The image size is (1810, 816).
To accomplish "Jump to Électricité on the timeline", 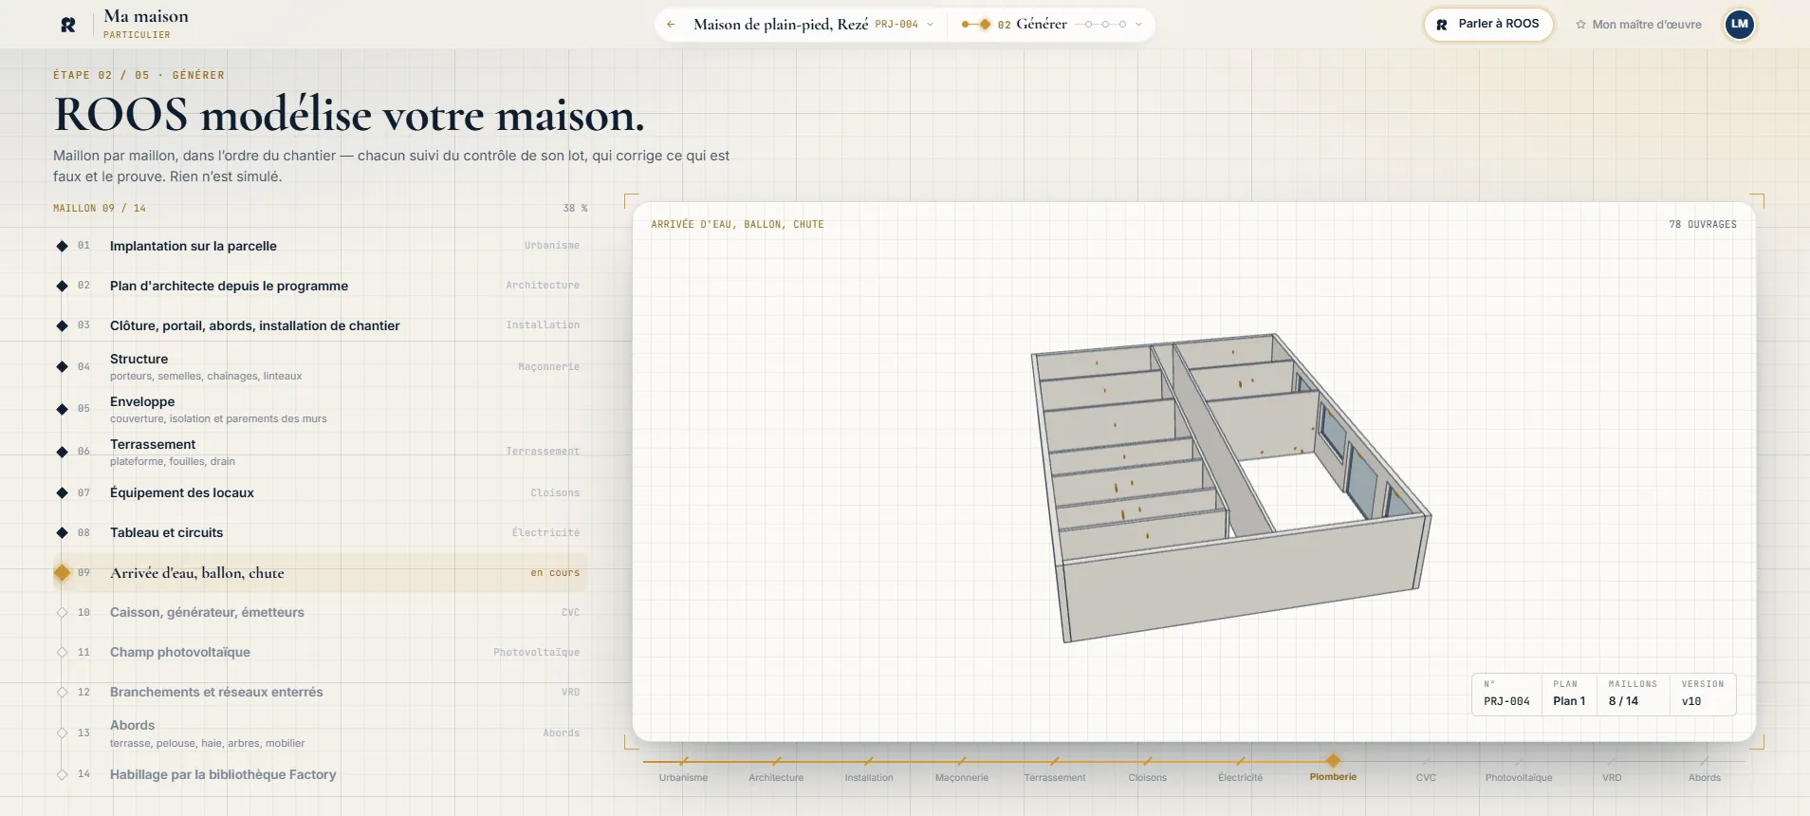I will click(x=1241, y=770).
